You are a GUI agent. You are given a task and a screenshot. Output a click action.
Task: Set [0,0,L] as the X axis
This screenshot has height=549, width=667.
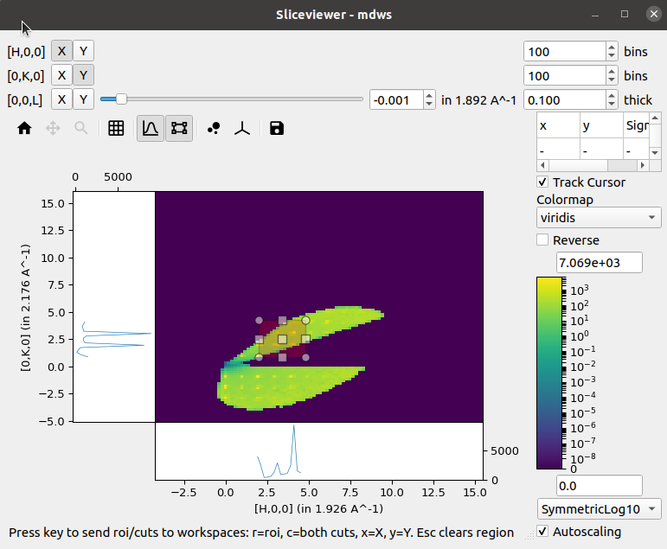click(61, 99)
